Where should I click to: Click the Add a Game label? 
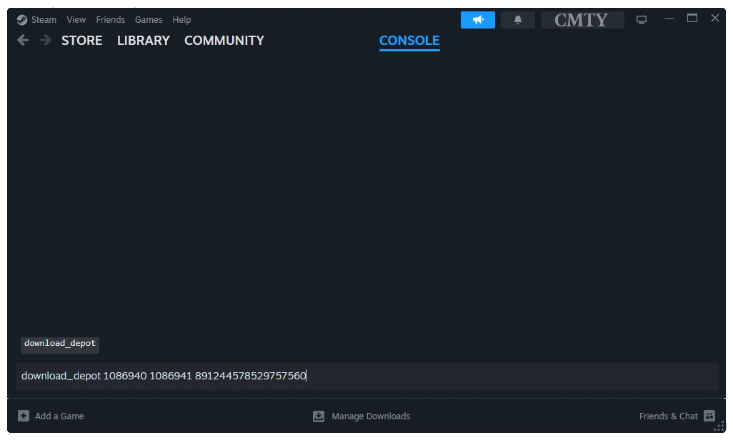pos(60,416)
